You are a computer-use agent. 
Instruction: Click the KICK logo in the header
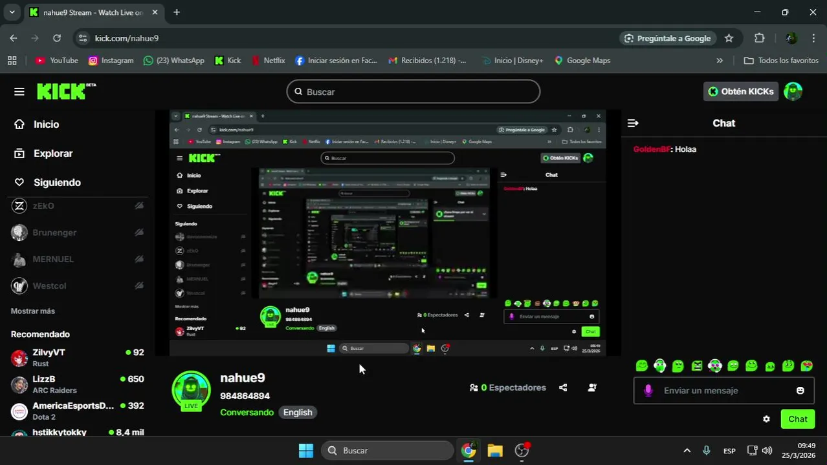66,91
